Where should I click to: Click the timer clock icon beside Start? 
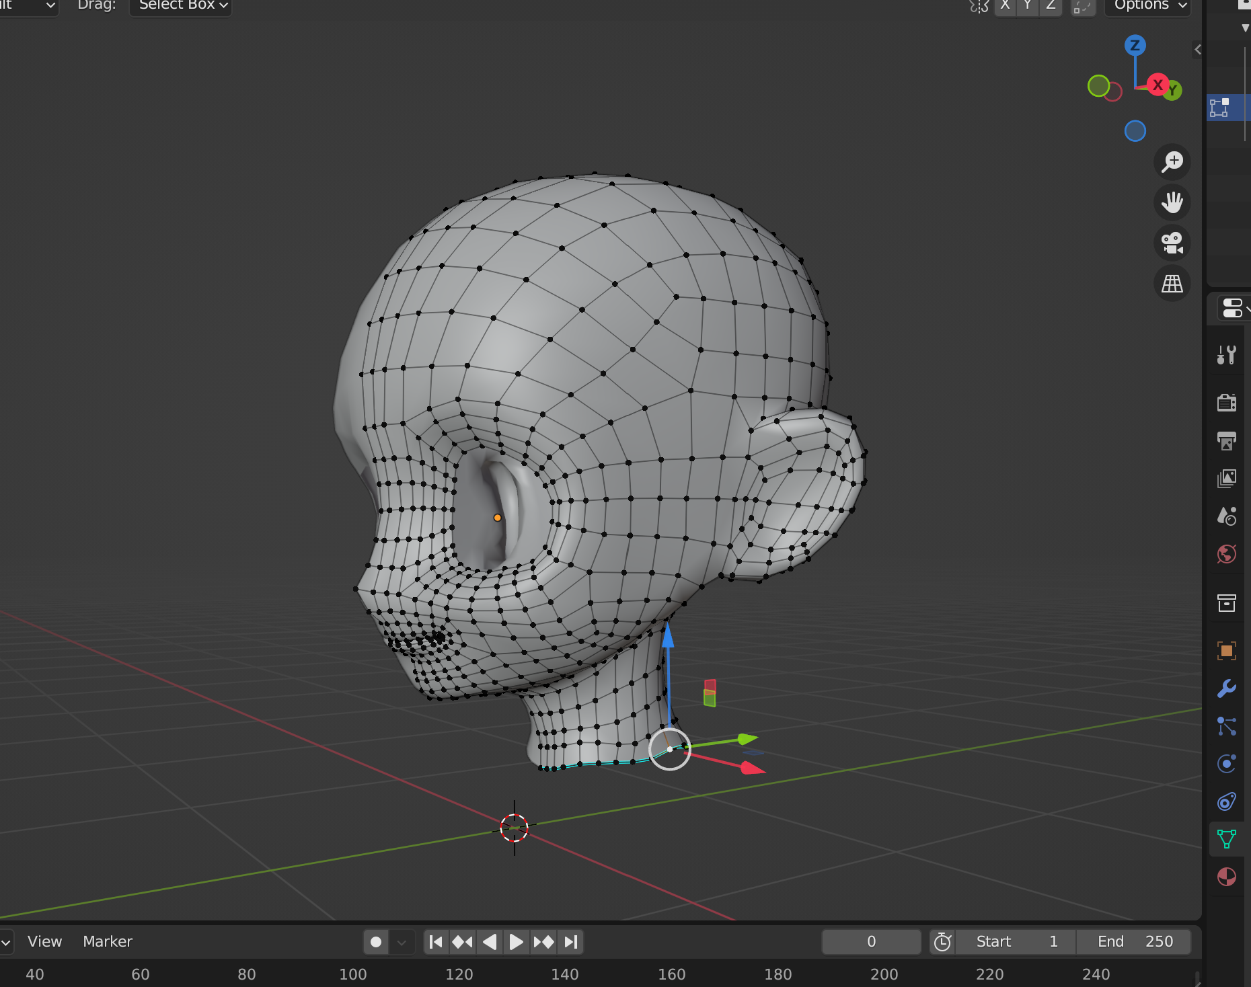(943, 941)
